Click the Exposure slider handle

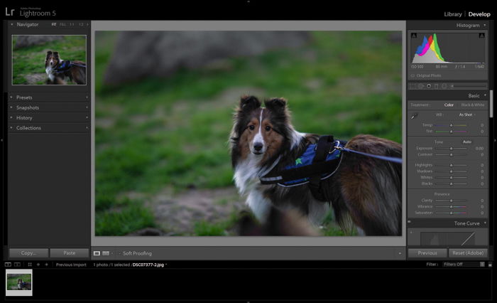pos(451,149)
